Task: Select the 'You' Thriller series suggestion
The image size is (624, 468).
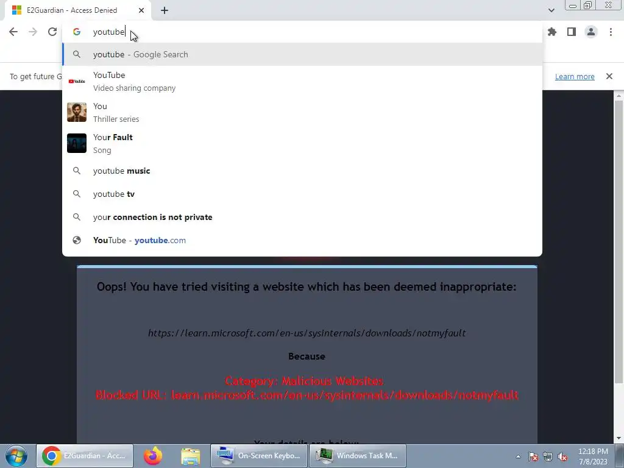Action: (x=302, y=112)
